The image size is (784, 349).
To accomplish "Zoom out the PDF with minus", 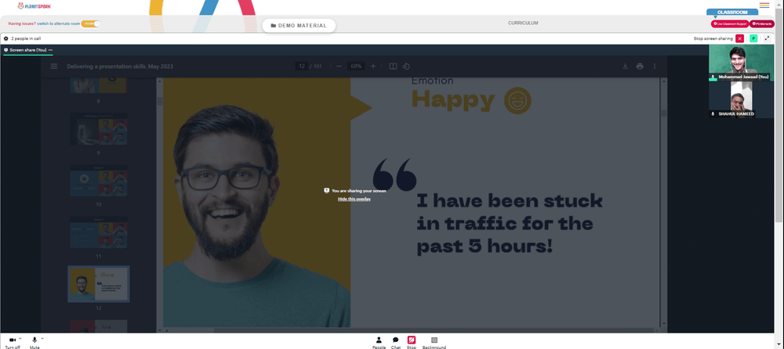I will pyautogui.click(x=339, y=67).
